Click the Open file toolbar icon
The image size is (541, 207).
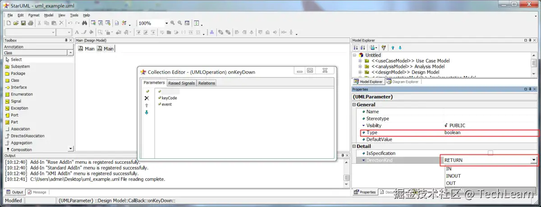(x=16, y=23)
